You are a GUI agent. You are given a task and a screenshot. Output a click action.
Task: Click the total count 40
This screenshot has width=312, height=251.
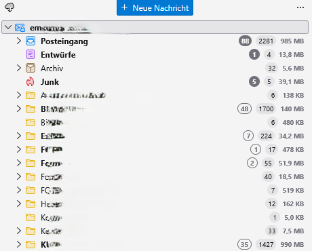pyautogui.click(x=268, y=176)
